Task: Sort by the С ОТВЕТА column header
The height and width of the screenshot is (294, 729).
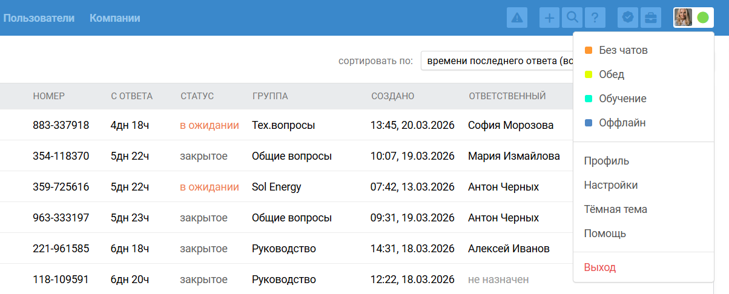Action: (132, 96)
